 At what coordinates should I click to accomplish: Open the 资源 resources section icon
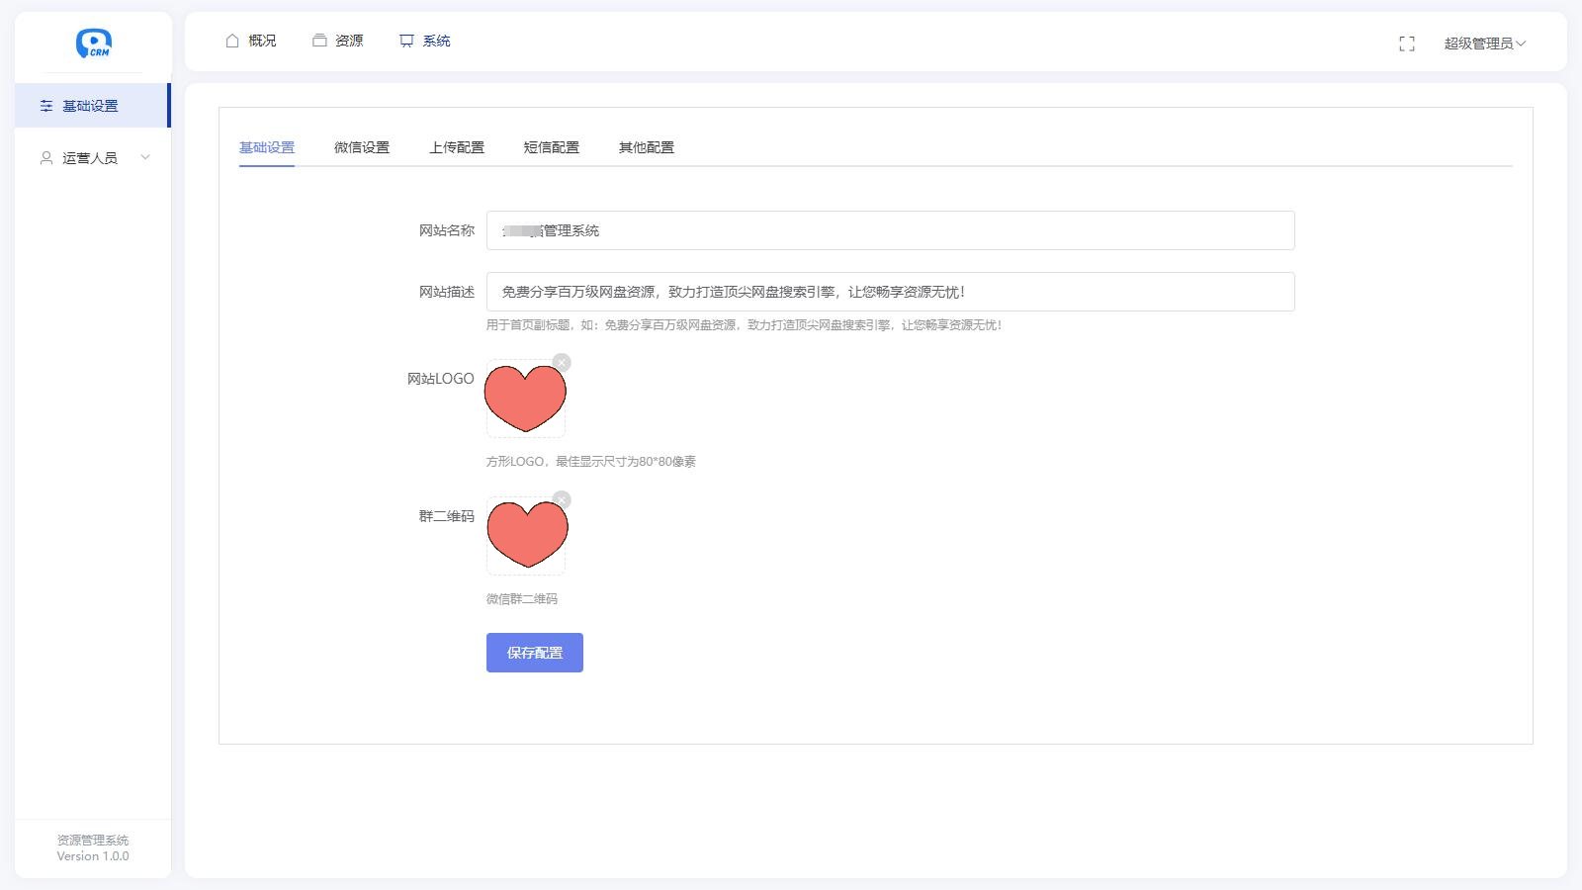(x=318, y=40)
